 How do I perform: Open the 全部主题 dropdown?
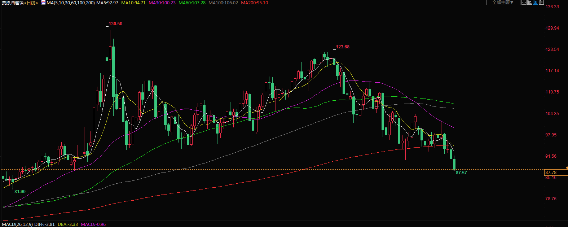tap(503, 3)
